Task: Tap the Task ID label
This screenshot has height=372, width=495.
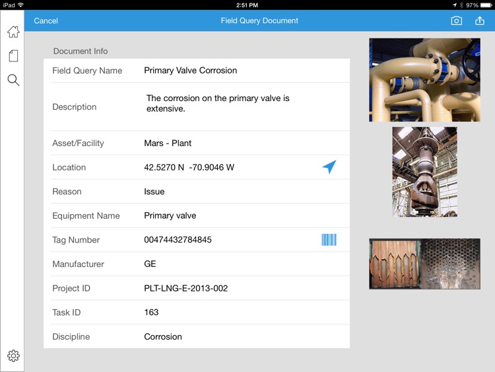Action: [x=66, y=313]
